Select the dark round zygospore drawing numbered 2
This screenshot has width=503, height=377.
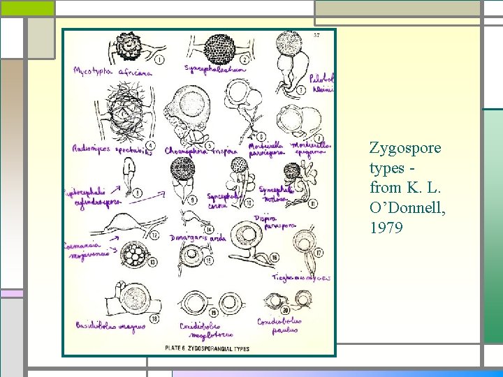(220, 50)
